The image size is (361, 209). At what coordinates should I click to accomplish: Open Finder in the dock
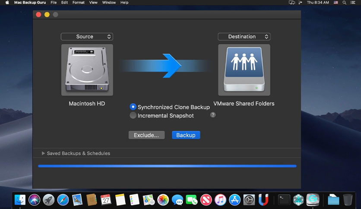point(20,199)
